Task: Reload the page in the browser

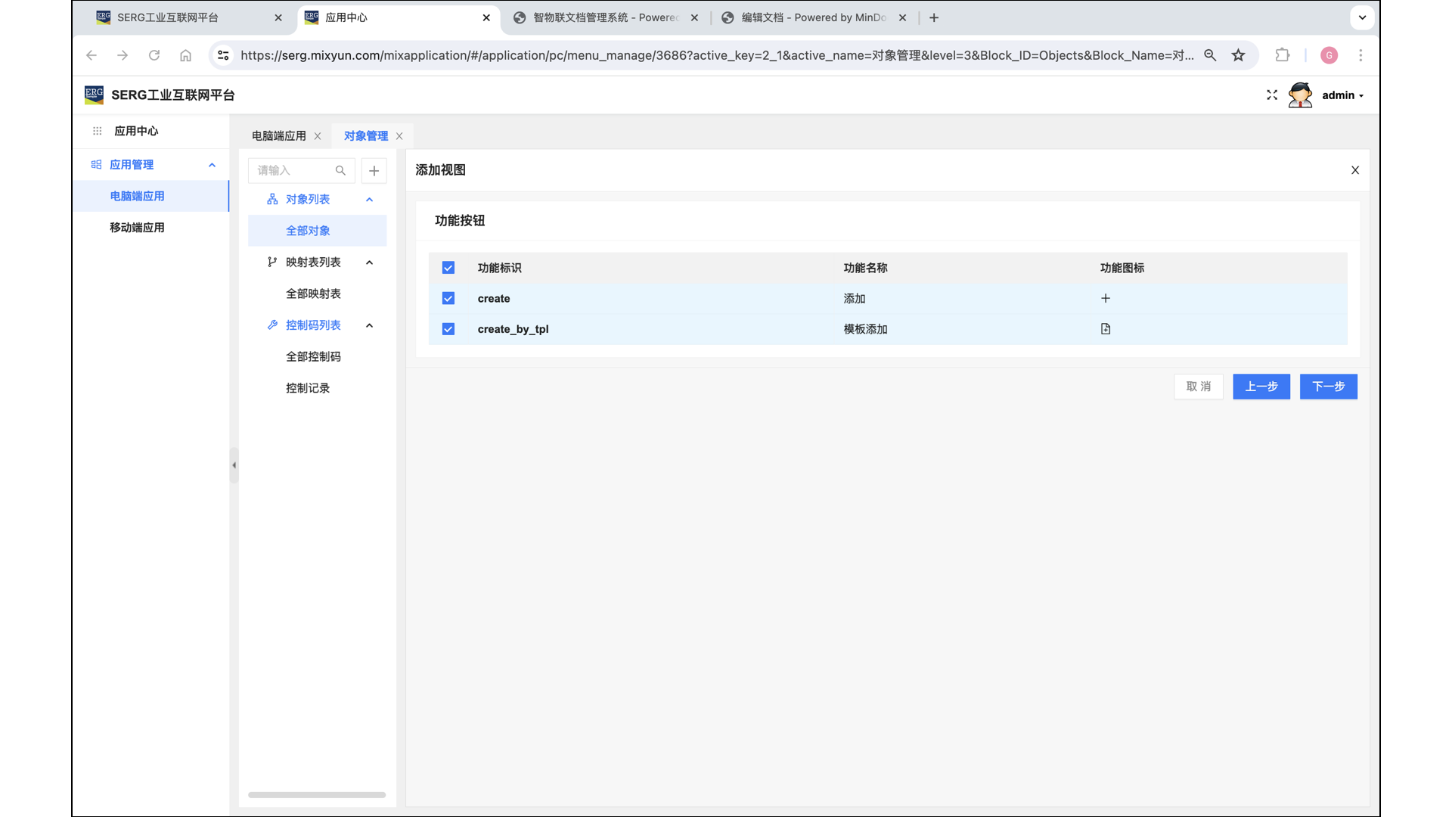Action: 154,55
